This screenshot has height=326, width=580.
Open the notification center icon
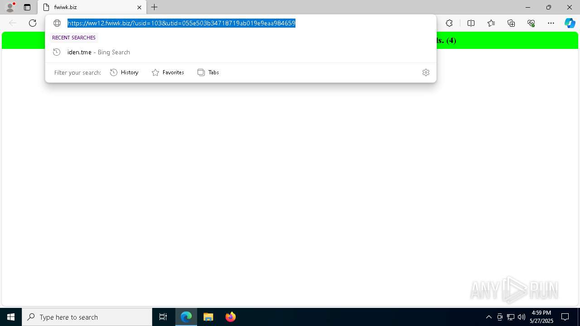pos(565,317)
